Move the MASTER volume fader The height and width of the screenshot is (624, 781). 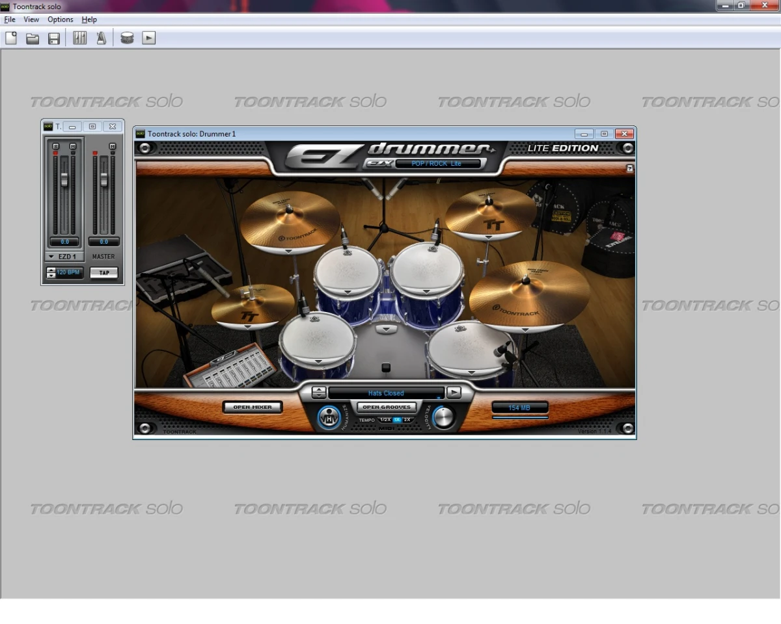tap(103, 179)
